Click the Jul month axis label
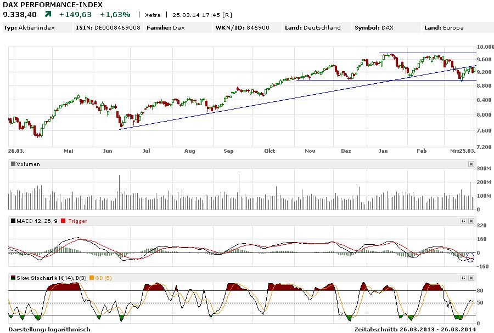494x333 pixels. click(x=146, y=151)
